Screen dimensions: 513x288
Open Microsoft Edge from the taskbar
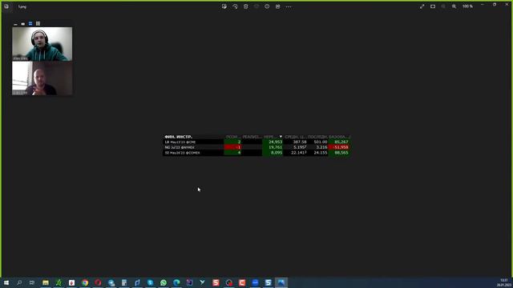point(176,282)
